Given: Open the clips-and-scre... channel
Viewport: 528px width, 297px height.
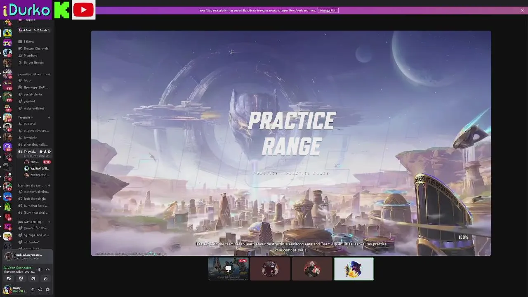Looking at the screenshot, I should (x=35, y=131).
